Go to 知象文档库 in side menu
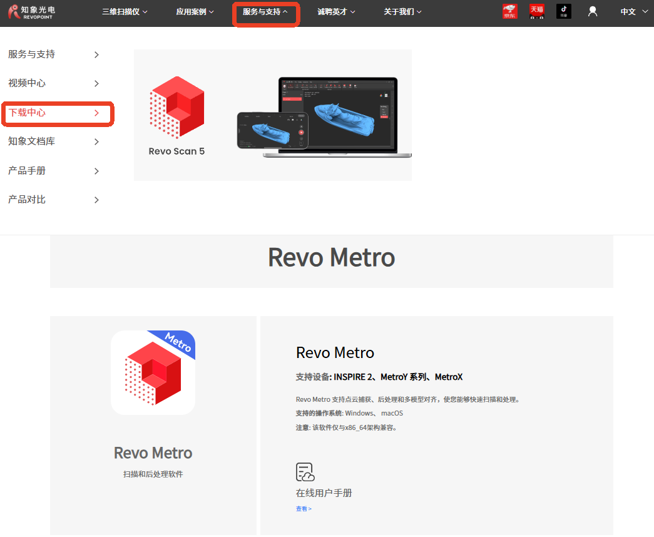Image resolution: width=654 pixels, height=537 pixels. pyautogui.click(x=54, y=141)
